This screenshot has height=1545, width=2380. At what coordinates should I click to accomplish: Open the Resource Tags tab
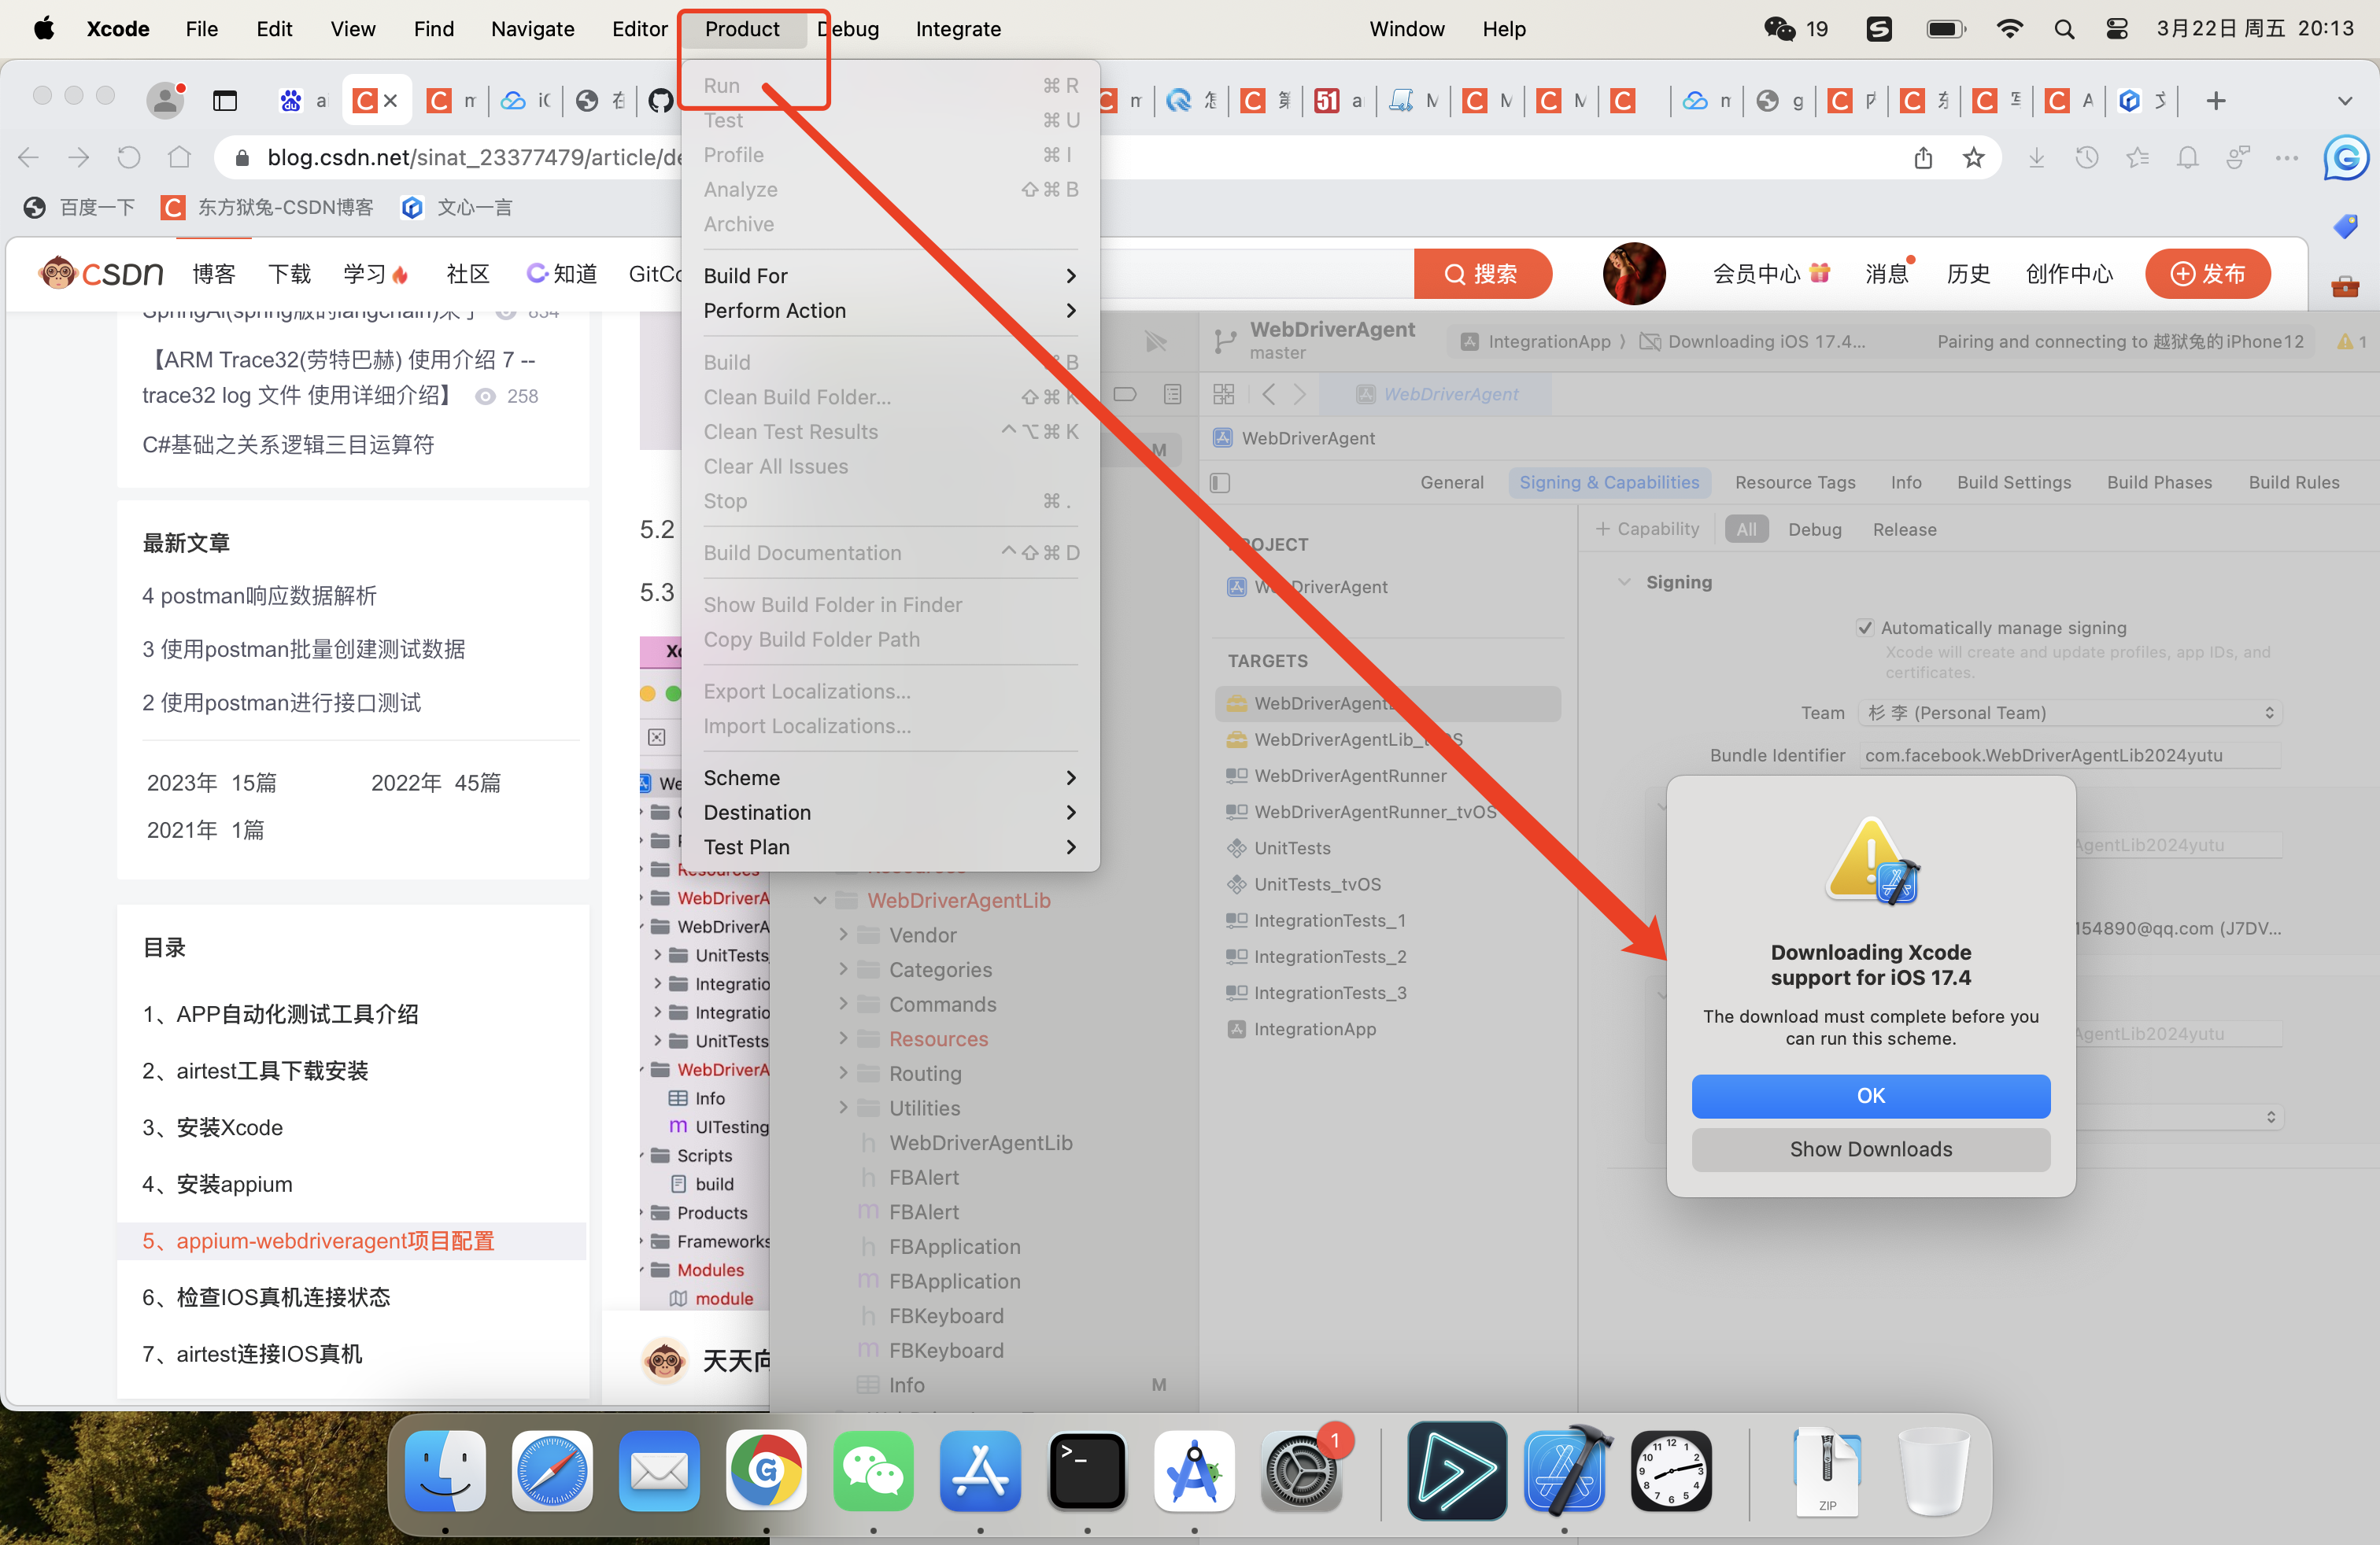[1795, 483]
